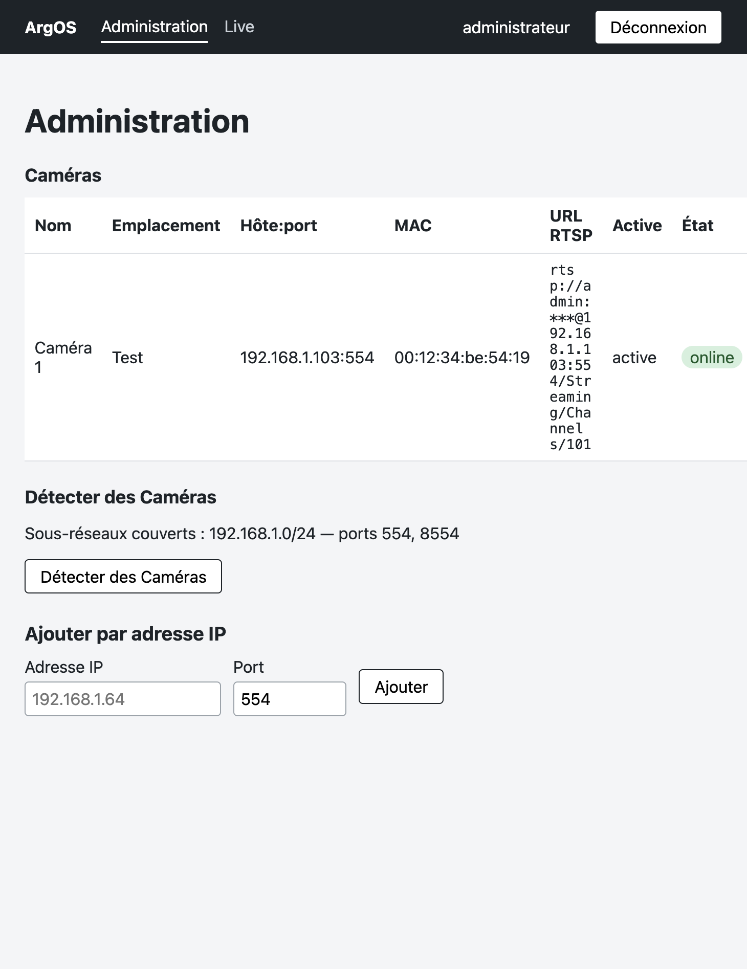Click the green online badge
Screen dimensions: 747x969
click(712, 357)
